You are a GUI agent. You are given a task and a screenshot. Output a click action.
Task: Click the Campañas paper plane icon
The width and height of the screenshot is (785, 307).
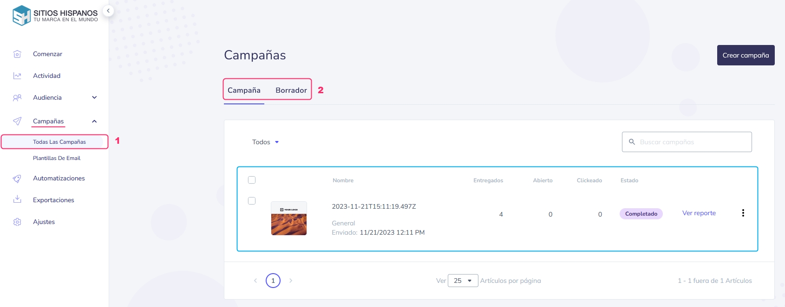click(x=17, y=122)
